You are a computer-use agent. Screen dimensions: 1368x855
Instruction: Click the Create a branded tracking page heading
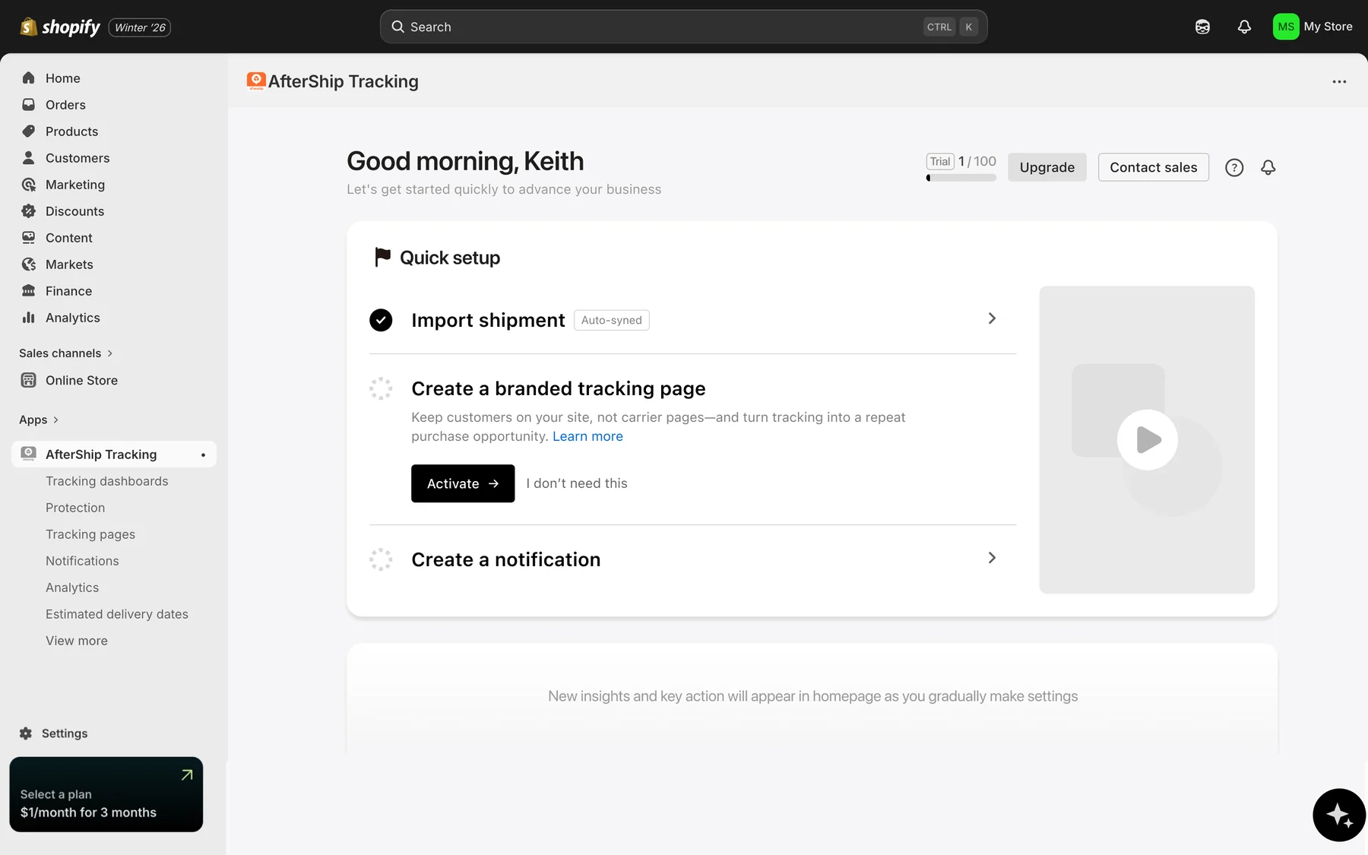(559, 388)
